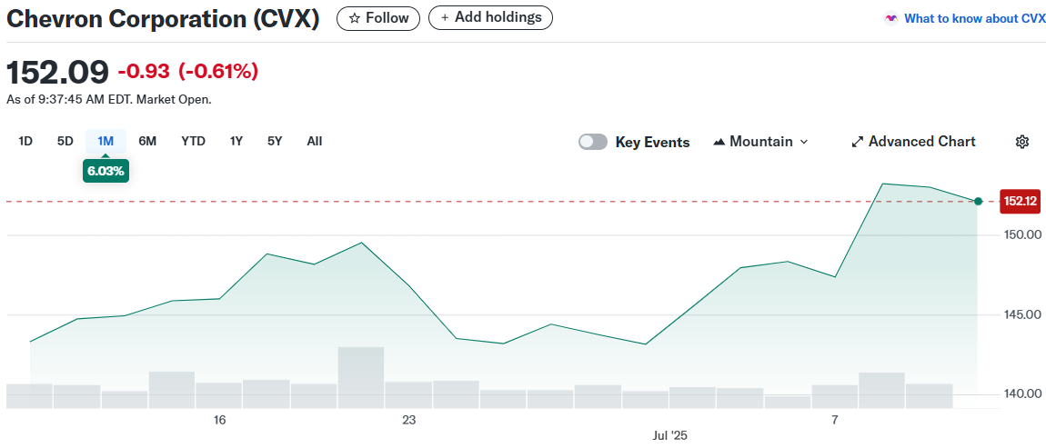Click the 152.09 stock price
Screen dimensions: 1046x448
click(x=57, y=71)
